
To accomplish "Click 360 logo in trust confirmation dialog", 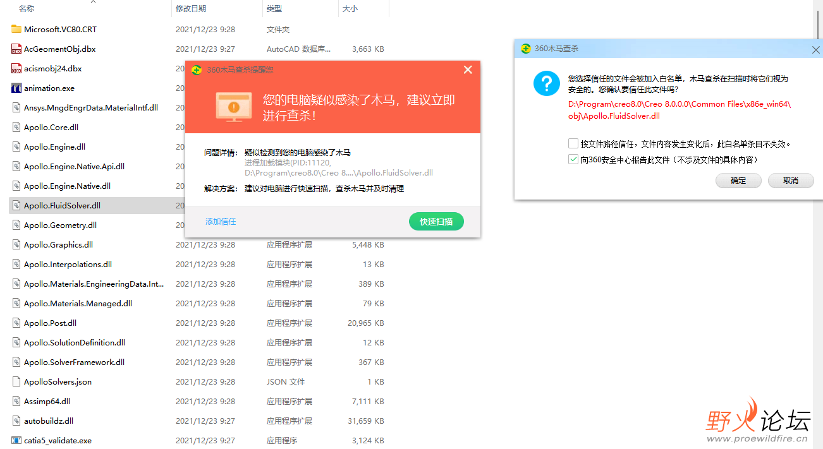I will point(525,49).
